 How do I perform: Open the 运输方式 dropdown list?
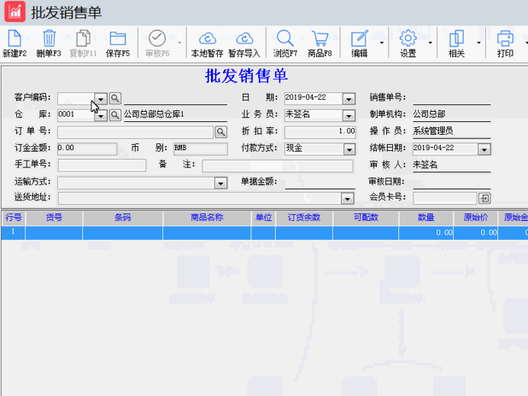[x=220, y=183]
